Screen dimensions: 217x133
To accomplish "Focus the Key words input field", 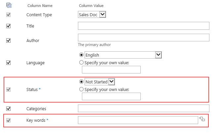I will [138, 120].
